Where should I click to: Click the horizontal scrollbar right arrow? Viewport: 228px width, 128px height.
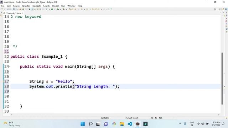[219, 115]
